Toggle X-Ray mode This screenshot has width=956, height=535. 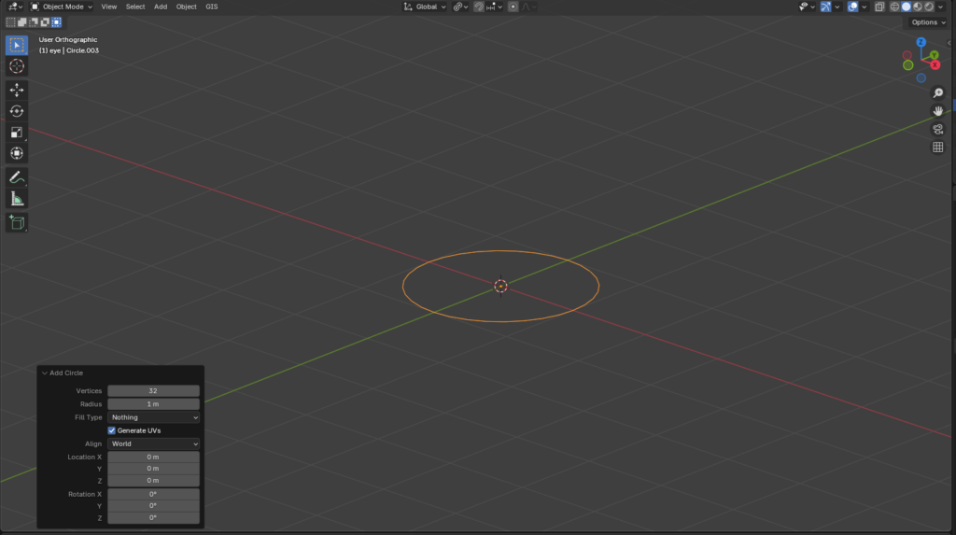(x=879, y=7)
